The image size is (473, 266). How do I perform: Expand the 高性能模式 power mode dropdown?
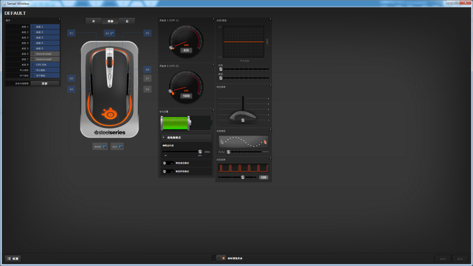click(x=186, y=138)
